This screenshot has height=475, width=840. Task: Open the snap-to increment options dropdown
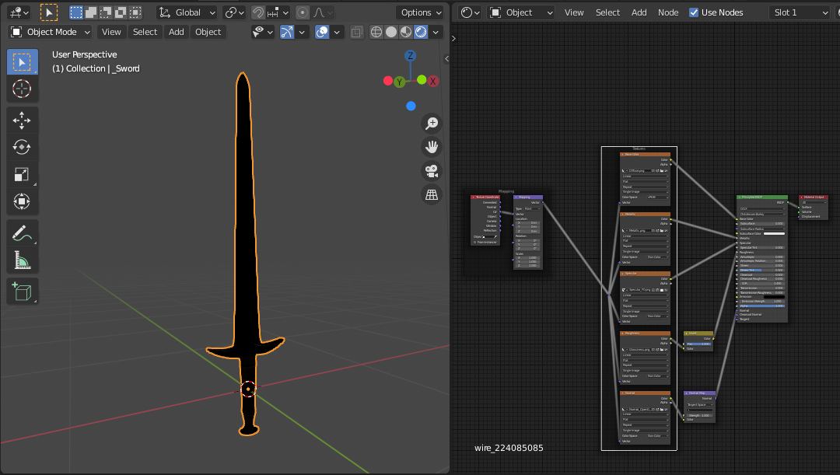click(x=278, y=12)
